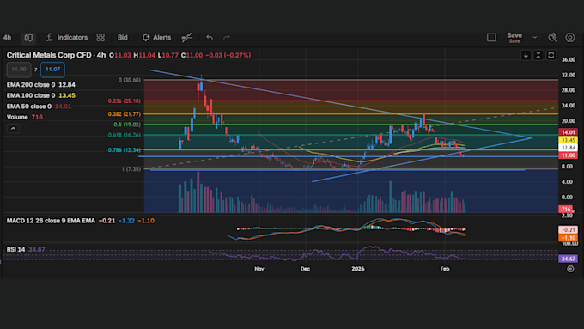
Task: Select the EMA 200 indicator legend
Action: coord(41,84)
